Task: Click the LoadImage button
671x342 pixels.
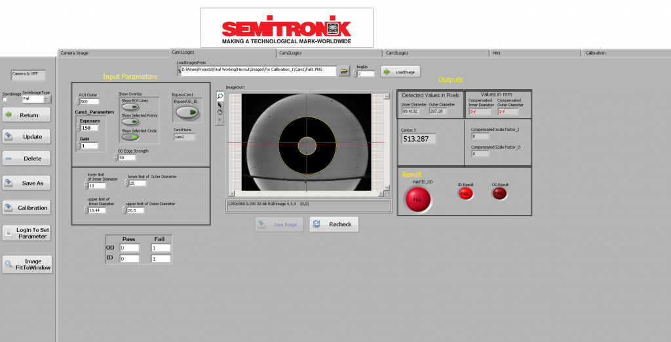Action: coord(400,71)
